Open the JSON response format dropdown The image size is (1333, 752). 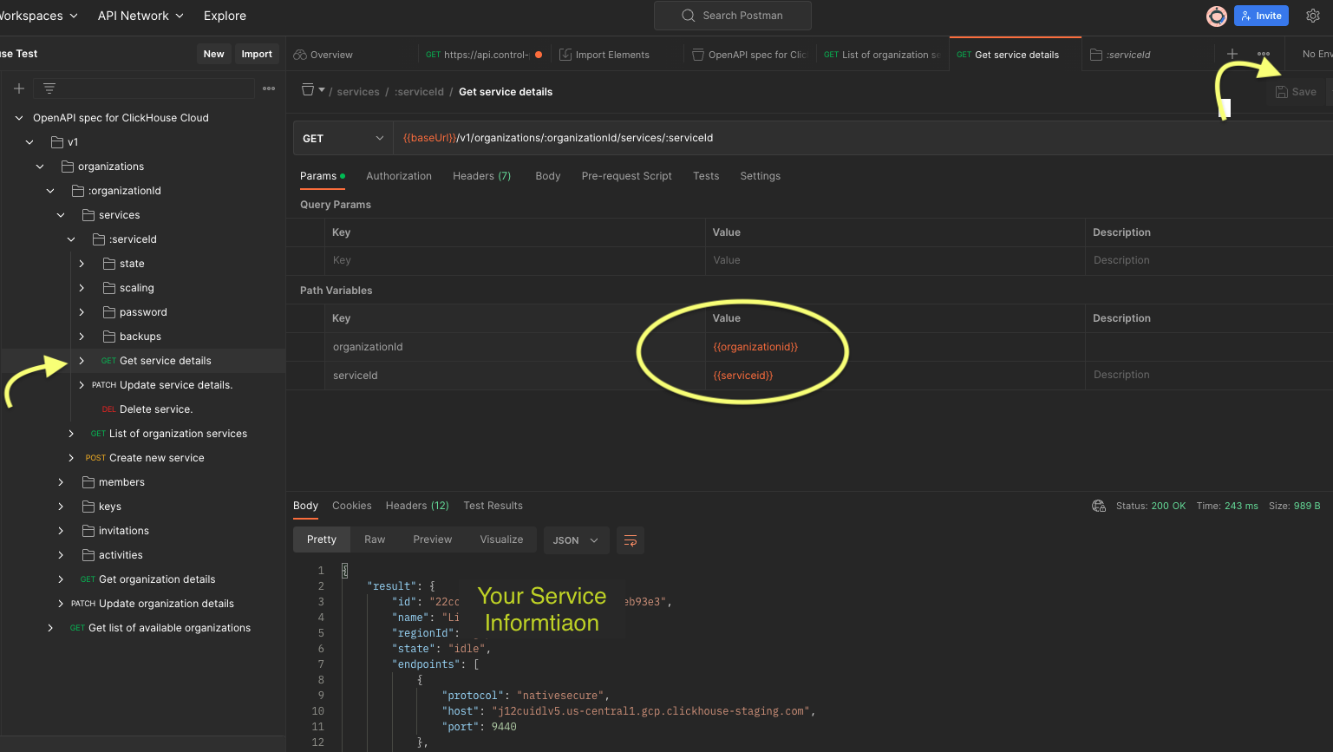pos(576,539)
